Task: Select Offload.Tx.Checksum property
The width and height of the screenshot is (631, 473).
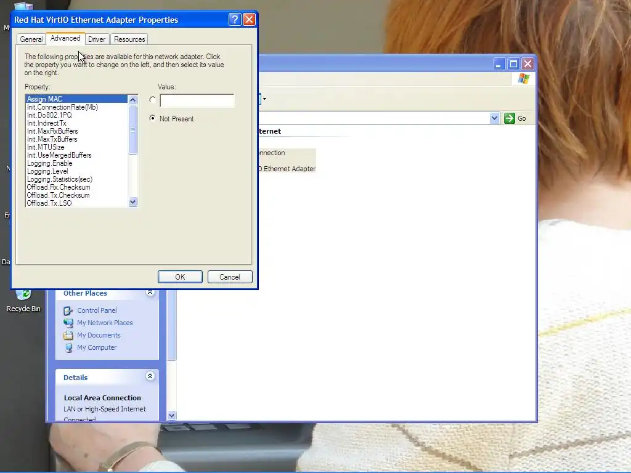Action: point(76,195)
